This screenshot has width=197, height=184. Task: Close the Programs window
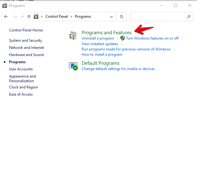[x=190, y=5]
